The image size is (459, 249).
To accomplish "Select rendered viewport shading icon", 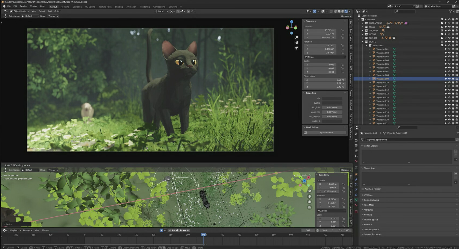I will click(346, 11).
